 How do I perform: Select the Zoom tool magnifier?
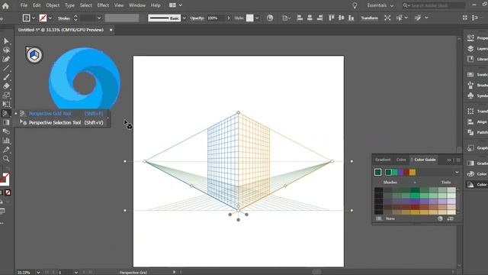[6, 159]
